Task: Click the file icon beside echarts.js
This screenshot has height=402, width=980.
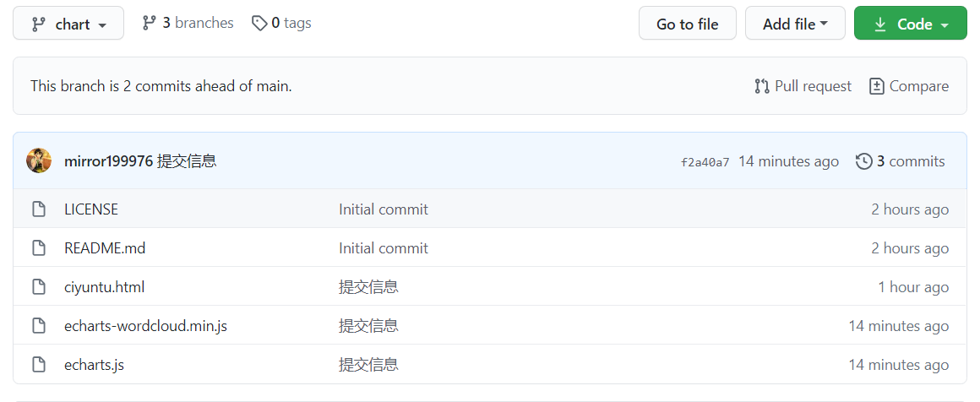Action: 39,365
